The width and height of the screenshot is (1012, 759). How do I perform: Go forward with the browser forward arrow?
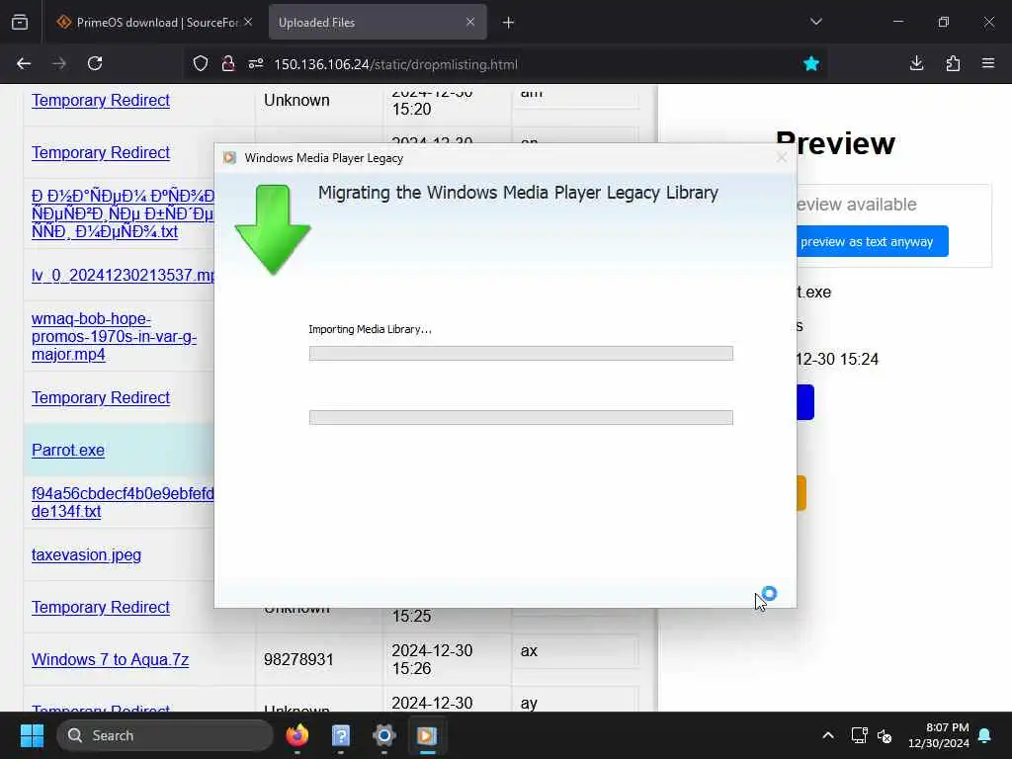[x=59, y=63]
